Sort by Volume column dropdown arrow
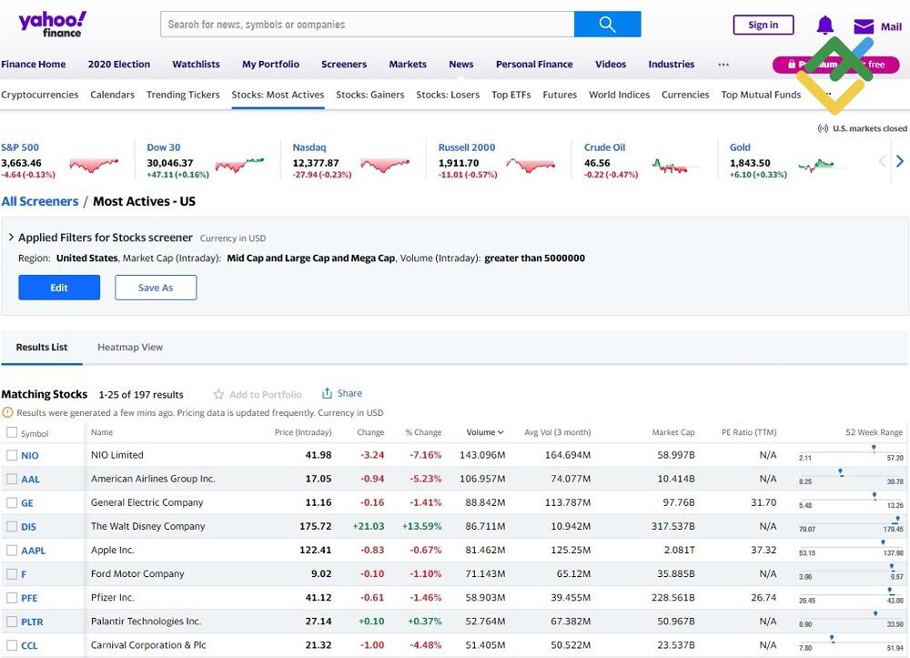 click(500, 432)
